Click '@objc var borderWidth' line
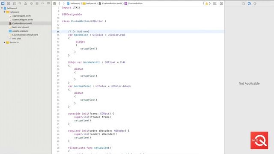Image resolution: width=274 pixels, height=154 pixels. pos(96,62)
